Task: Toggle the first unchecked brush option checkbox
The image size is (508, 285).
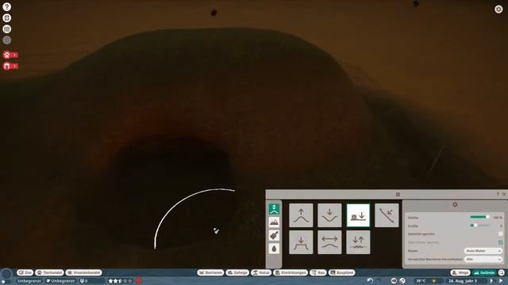Action: coord(500,234)
